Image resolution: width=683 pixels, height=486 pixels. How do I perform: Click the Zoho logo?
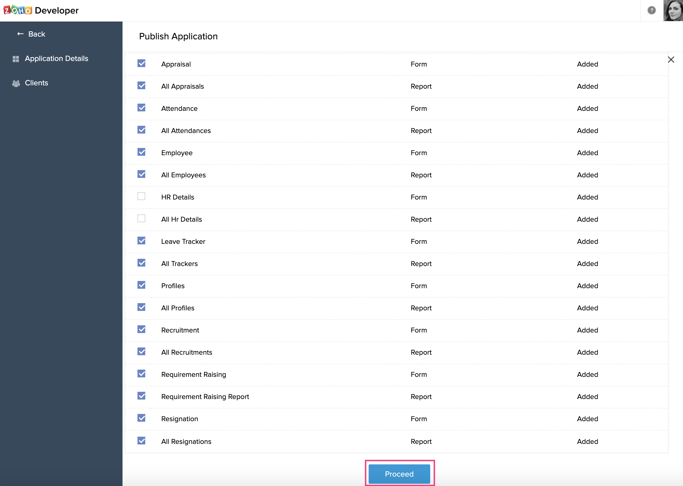18,10
